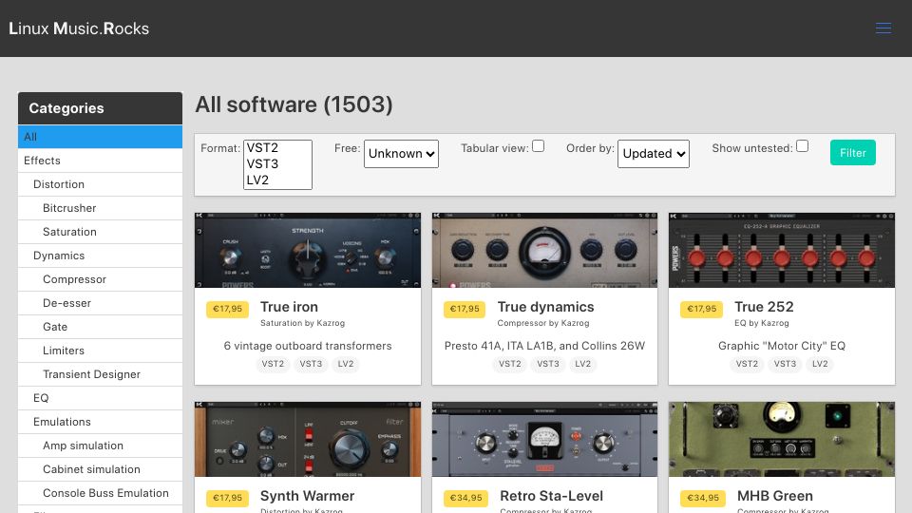Open the True 252 title link
Viewport: 912px width, 513px height.
[764, 307]
